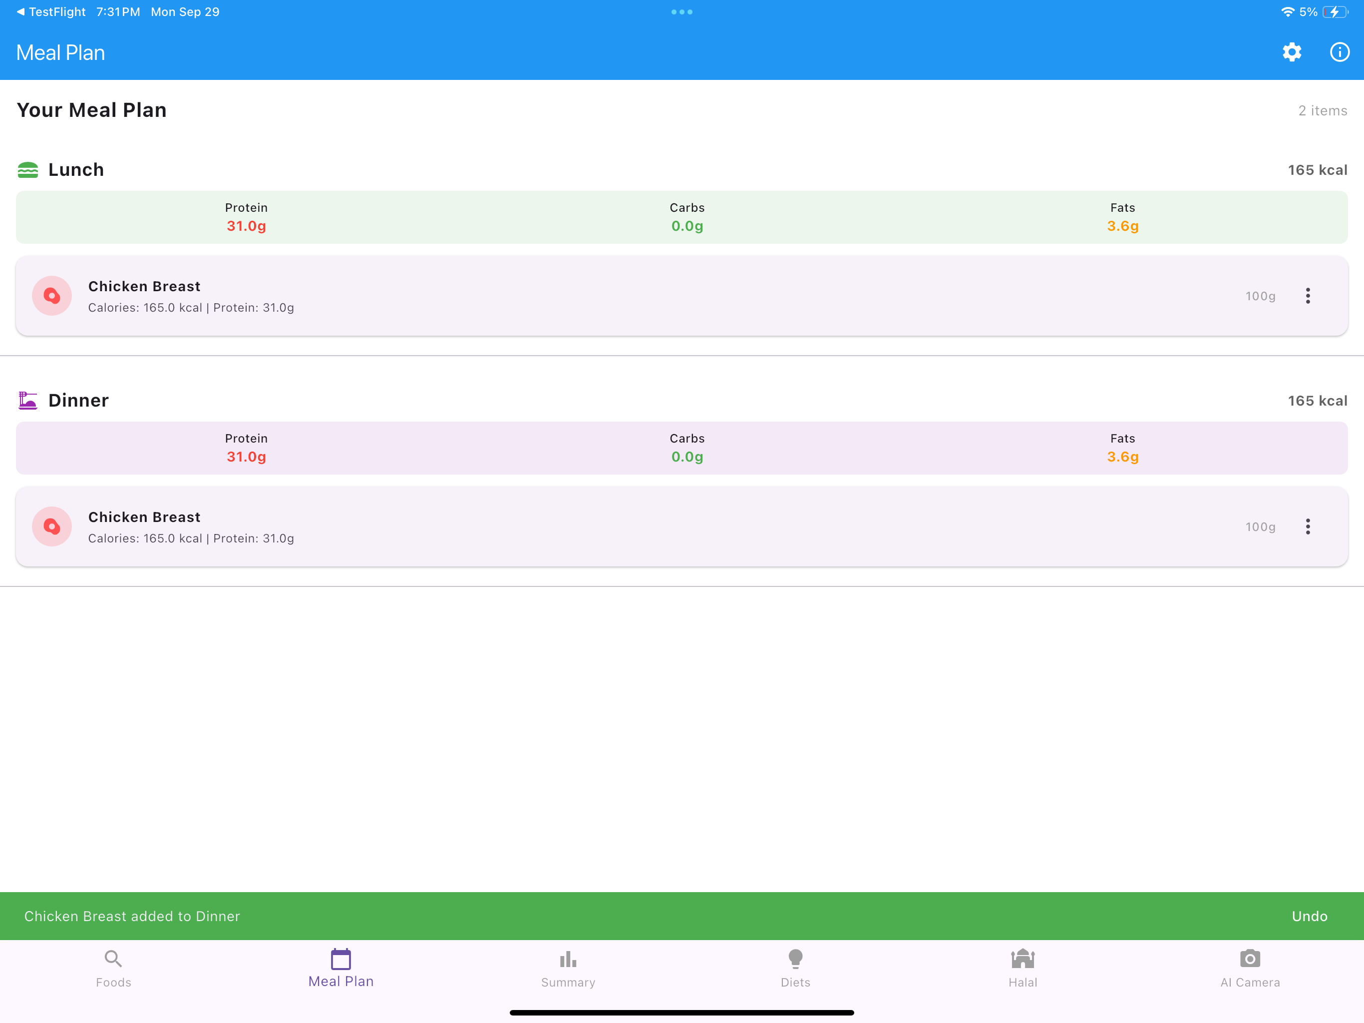Tap the Dinner Chicken Breast food icon
The image size is (1364, 1023).
52,527
